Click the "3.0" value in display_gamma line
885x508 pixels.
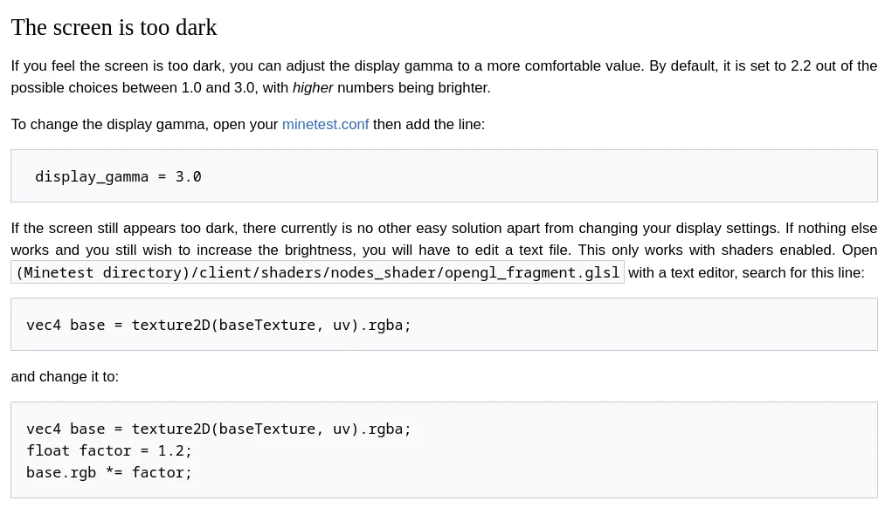point(188,176)
